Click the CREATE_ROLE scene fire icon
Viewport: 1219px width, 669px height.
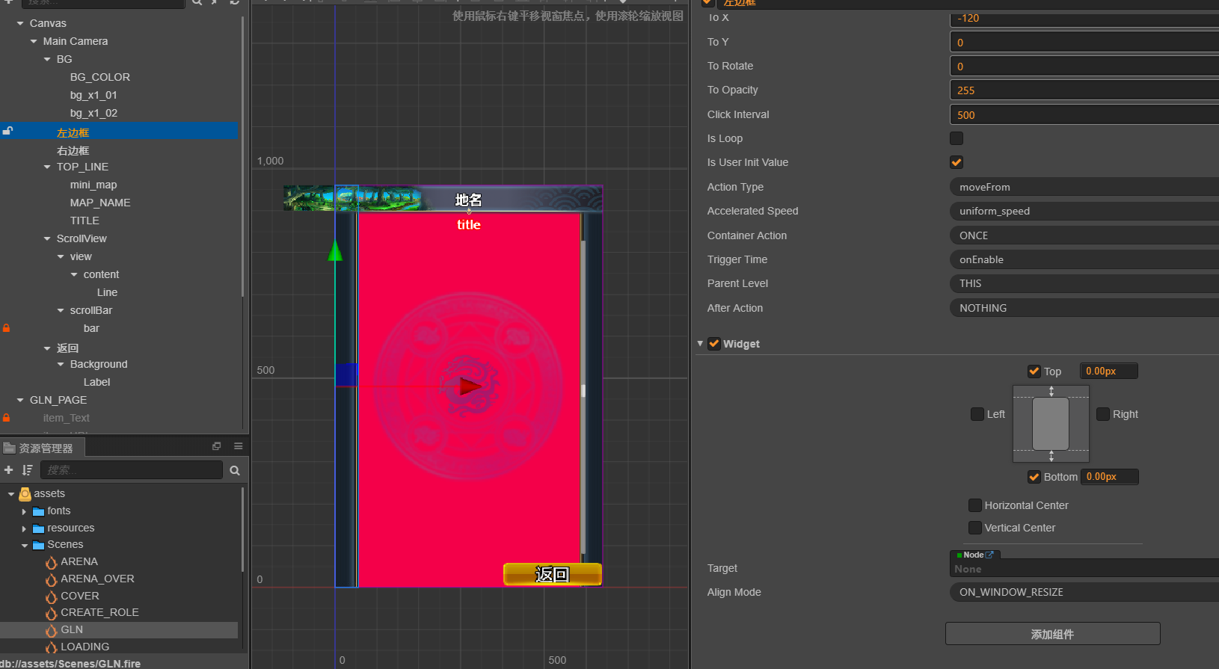[51, 613]
